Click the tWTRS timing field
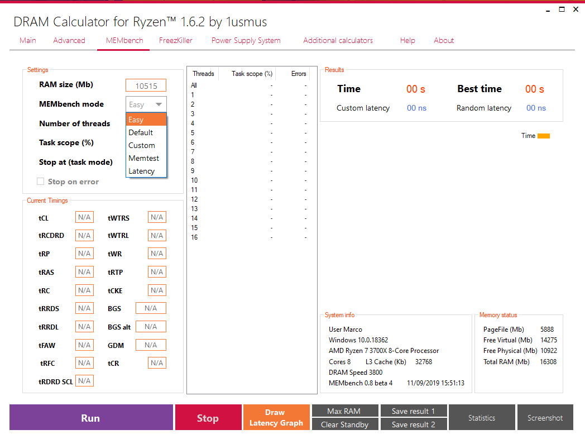 (157, 217)
